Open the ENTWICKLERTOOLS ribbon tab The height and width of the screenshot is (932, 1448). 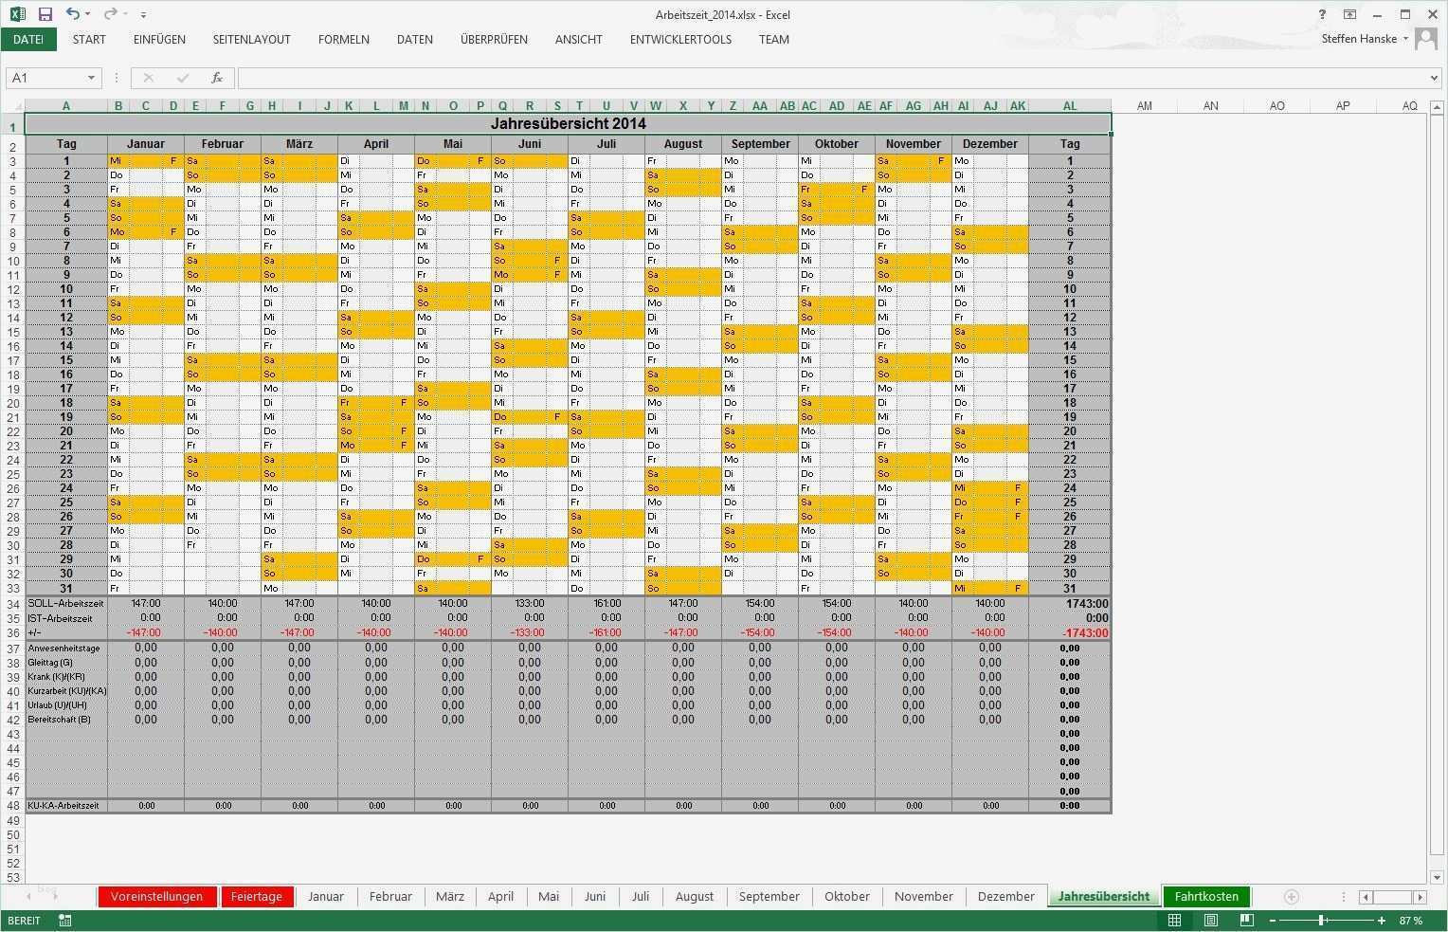coord(680,39)
